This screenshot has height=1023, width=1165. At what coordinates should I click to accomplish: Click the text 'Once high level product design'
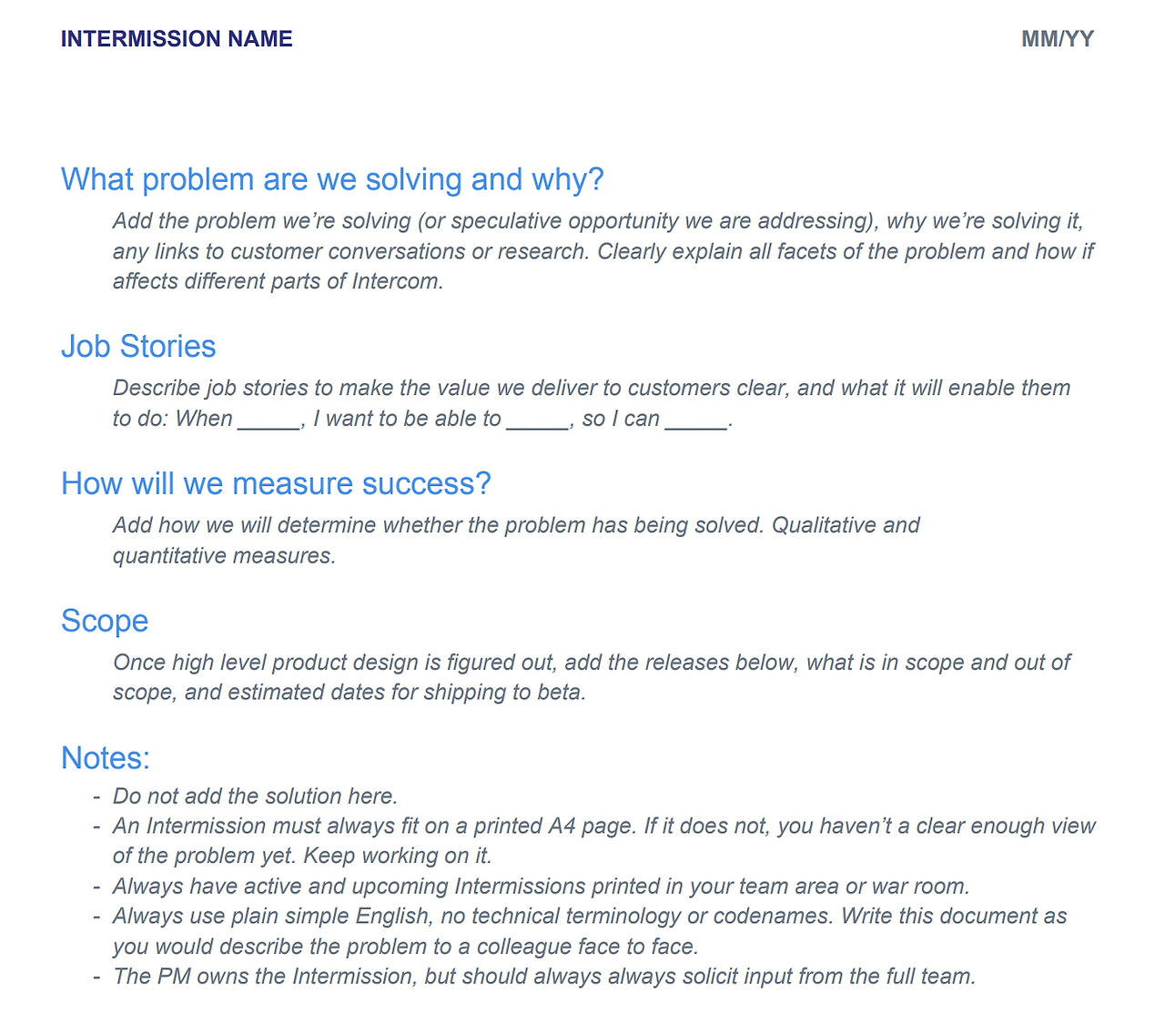(265, 663)
